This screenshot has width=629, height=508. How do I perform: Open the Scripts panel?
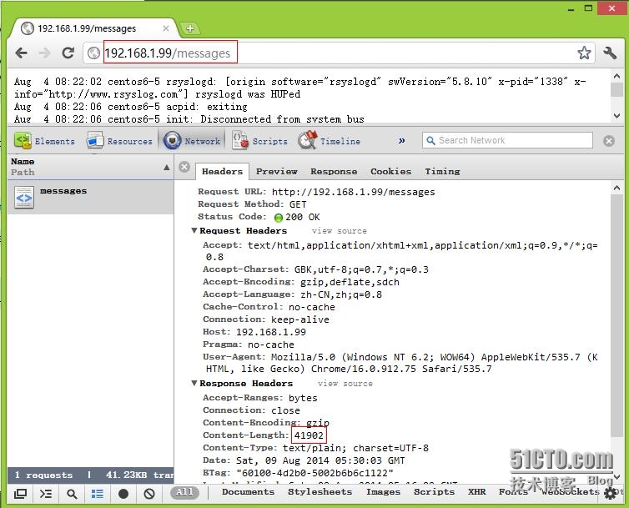pos(260,141)
